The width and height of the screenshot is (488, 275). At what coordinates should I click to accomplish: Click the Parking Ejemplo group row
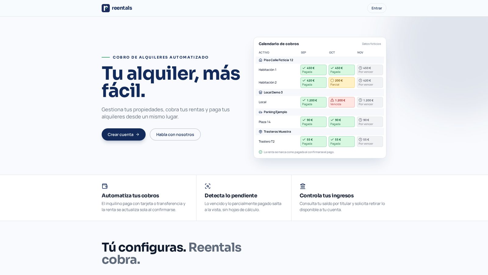click(x=320, y=112)
